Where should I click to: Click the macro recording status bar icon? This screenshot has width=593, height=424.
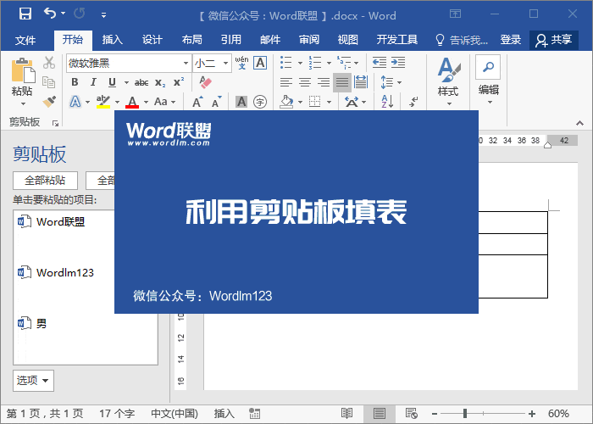point(254,414)
